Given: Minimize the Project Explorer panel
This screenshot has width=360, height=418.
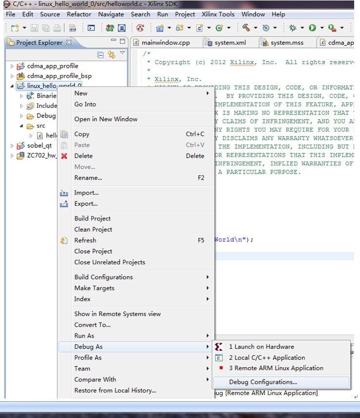Looking at the screenshot, I should pos(114,40).
